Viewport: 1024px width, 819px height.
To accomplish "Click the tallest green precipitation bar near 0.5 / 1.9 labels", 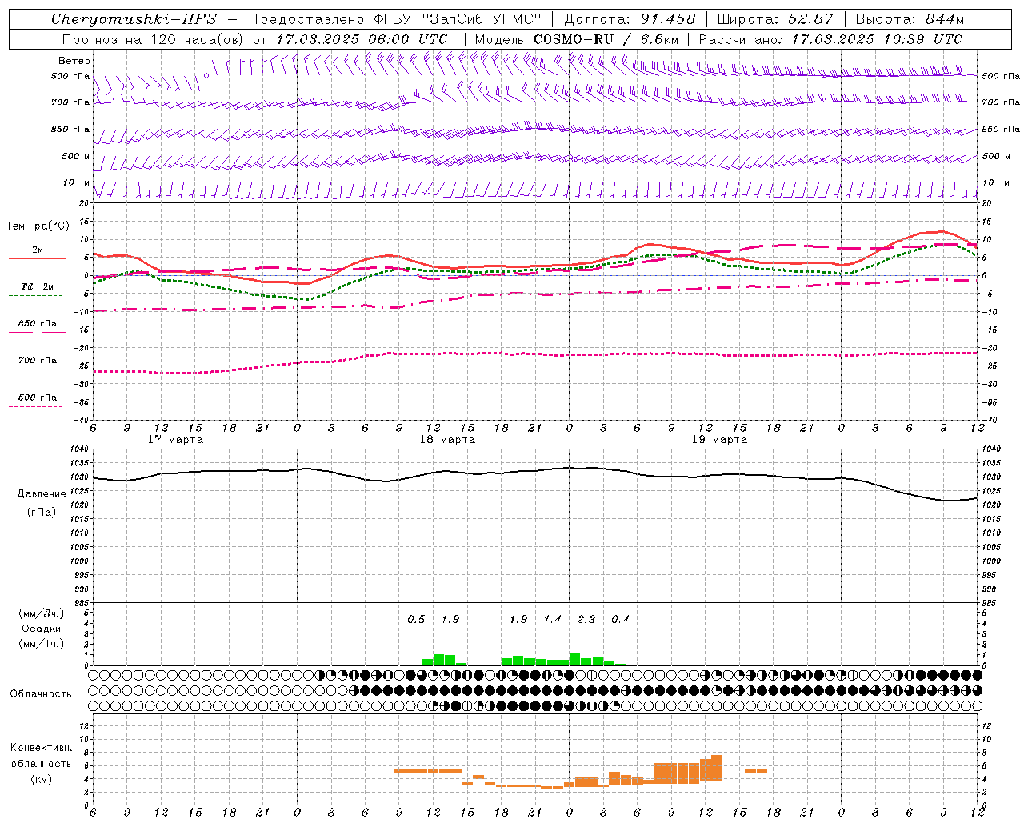I will tap(438, 660).
